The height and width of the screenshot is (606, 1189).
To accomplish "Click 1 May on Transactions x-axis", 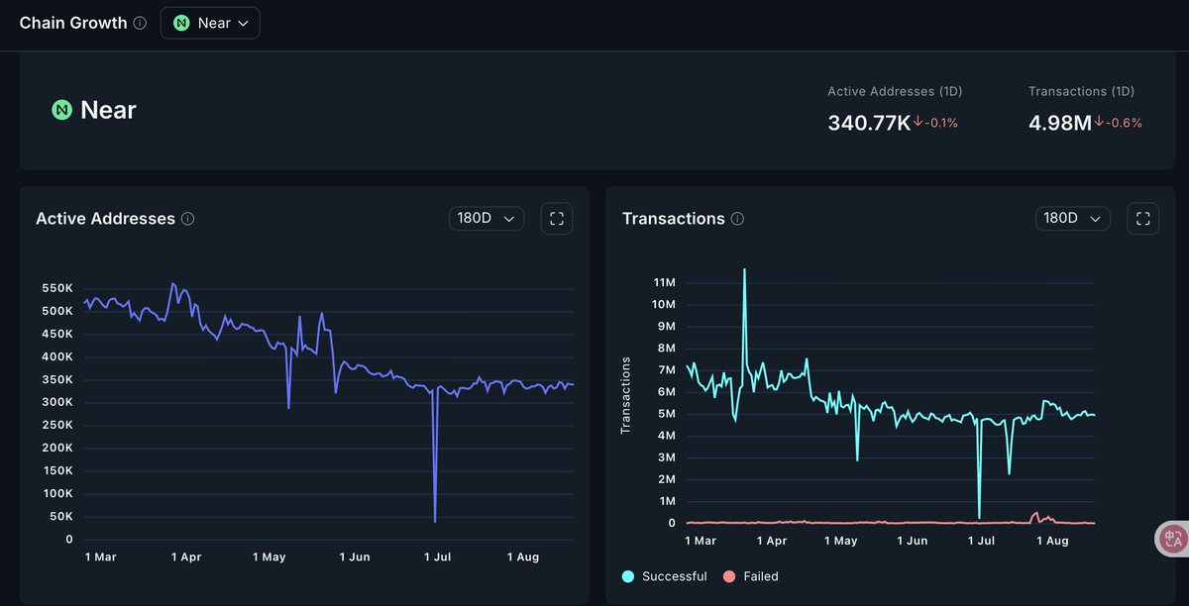I will [x=841, y=542].
